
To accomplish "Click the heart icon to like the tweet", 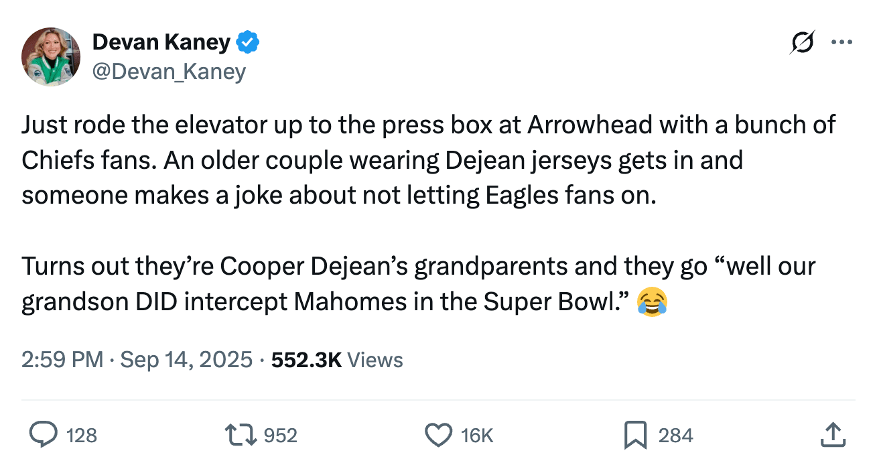I will click(439, 435).
